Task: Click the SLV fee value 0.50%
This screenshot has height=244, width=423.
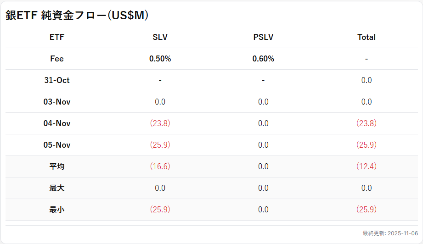Action: click(x=160, y=59)
